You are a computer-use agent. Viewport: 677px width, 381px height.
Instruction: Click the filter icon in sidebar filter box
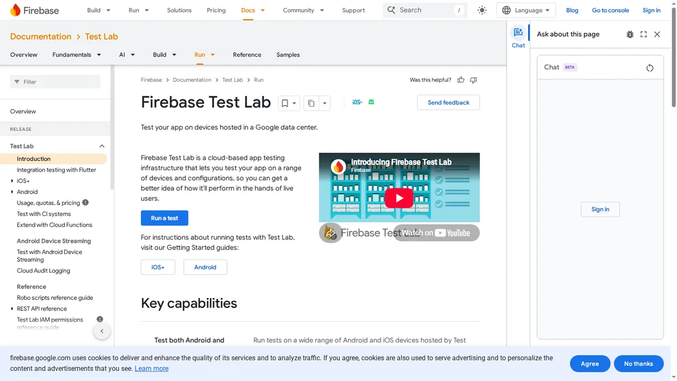[x=17, y=82]
